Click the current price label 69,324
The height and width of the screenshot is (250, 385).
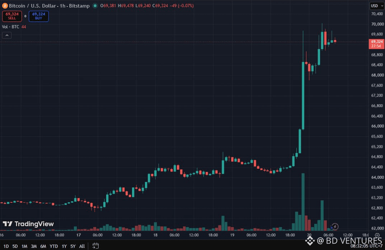pos(377,44)
